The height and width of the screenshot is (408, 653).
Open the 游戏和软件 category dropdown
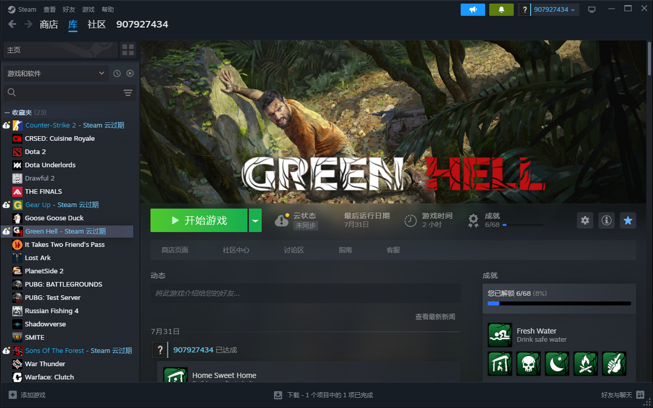pos(56,73)
